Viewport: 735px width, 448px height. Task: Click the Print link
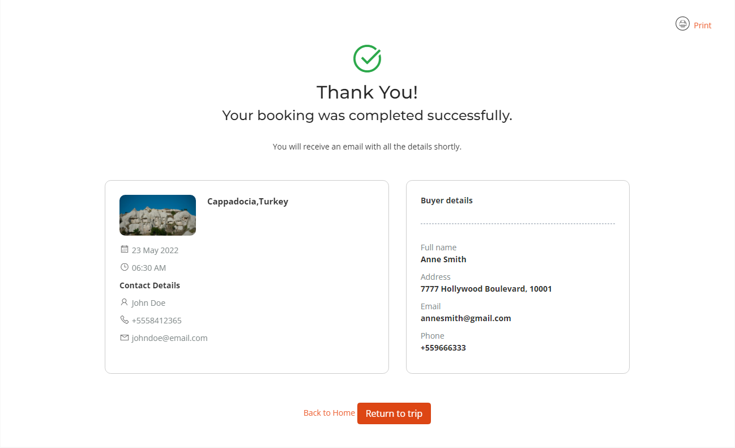(702, 25)
